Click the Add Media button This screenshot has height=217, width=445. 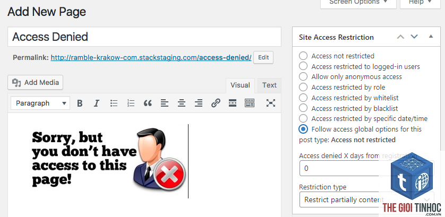tap(35, 83)
